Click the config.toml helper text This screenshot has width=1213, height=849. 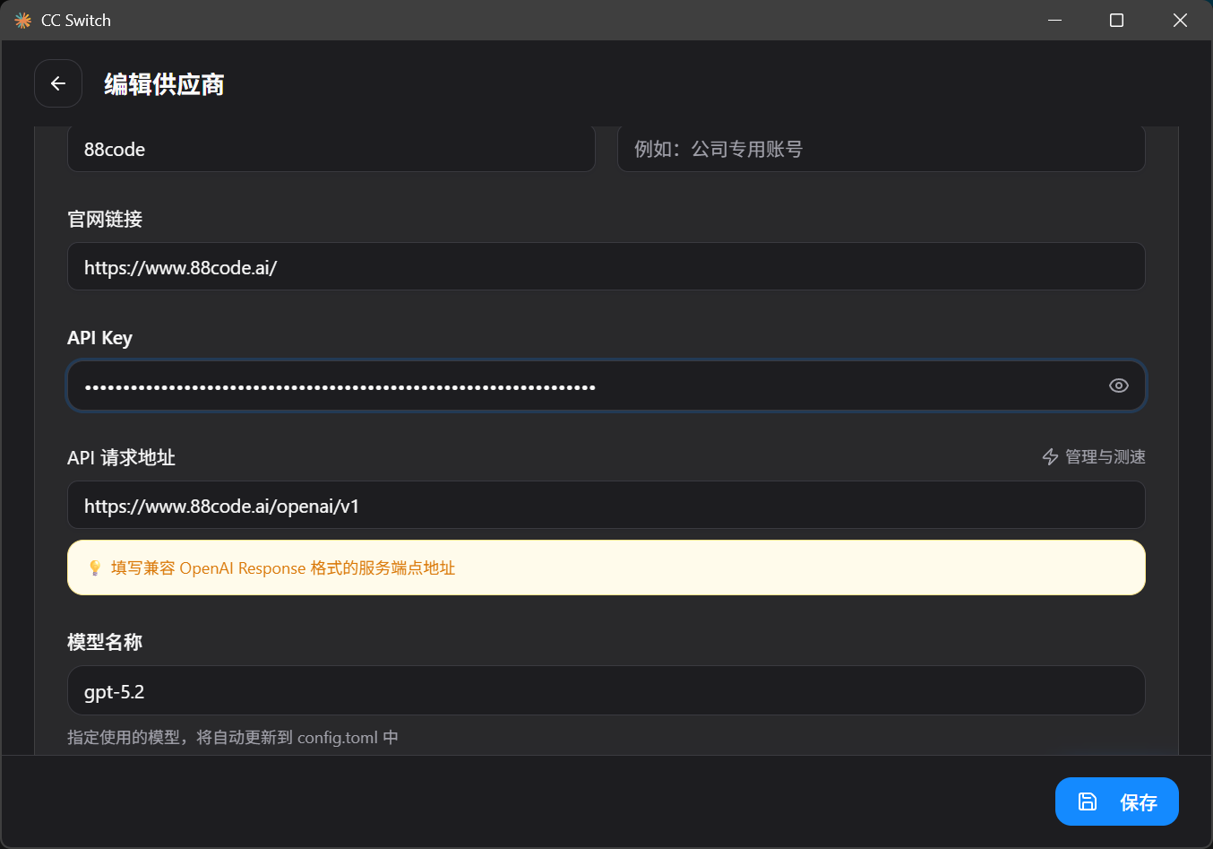[233, 737]
